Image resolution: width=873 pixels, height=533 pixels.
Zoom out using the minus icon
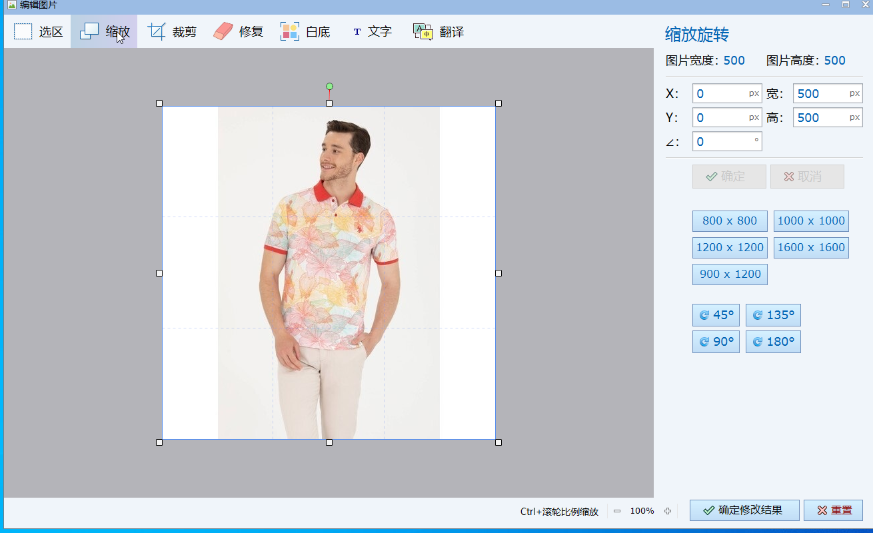(618, 511)
